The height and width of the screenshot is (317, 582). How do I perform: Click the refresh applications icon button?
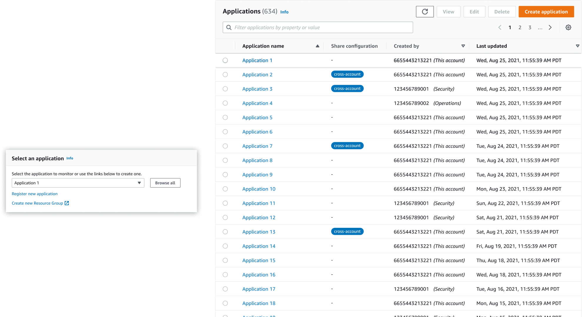point(425,12)
